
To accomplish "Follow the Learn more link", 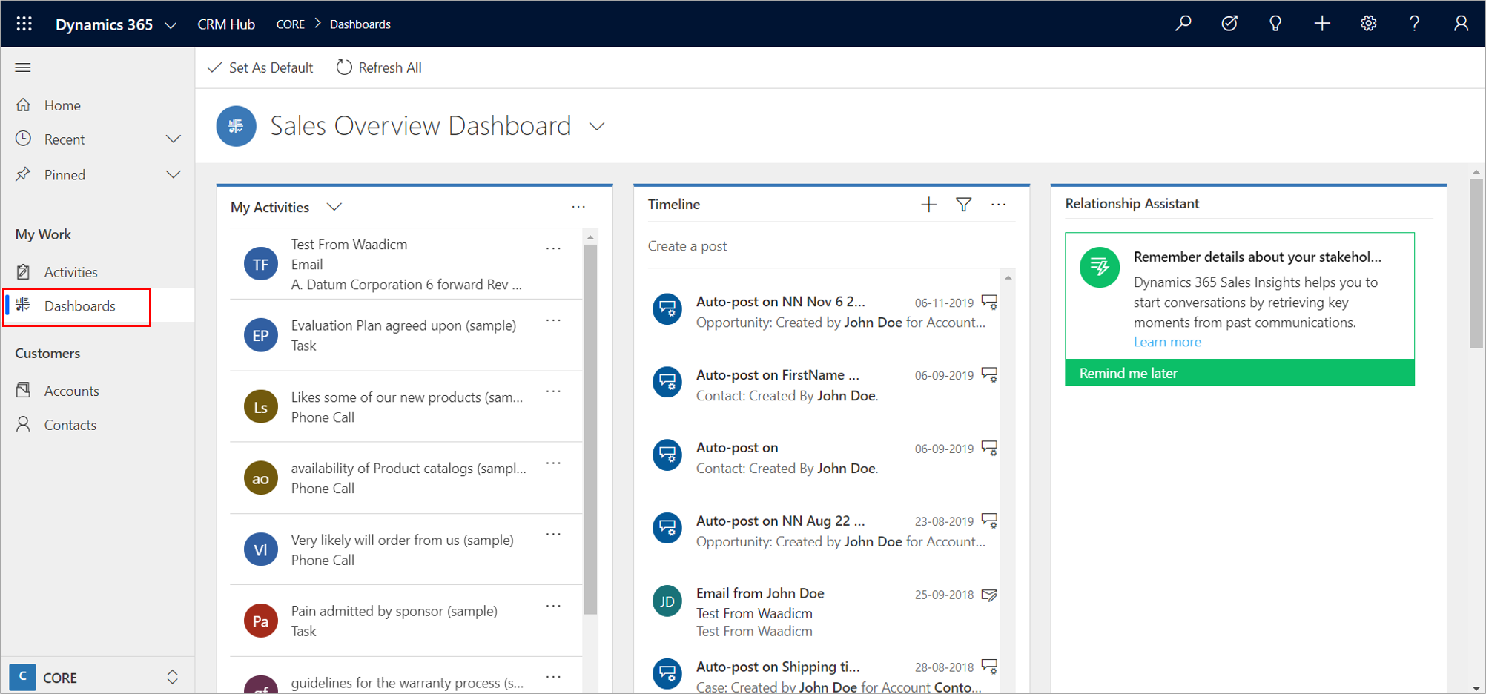I will (1166, 342).
